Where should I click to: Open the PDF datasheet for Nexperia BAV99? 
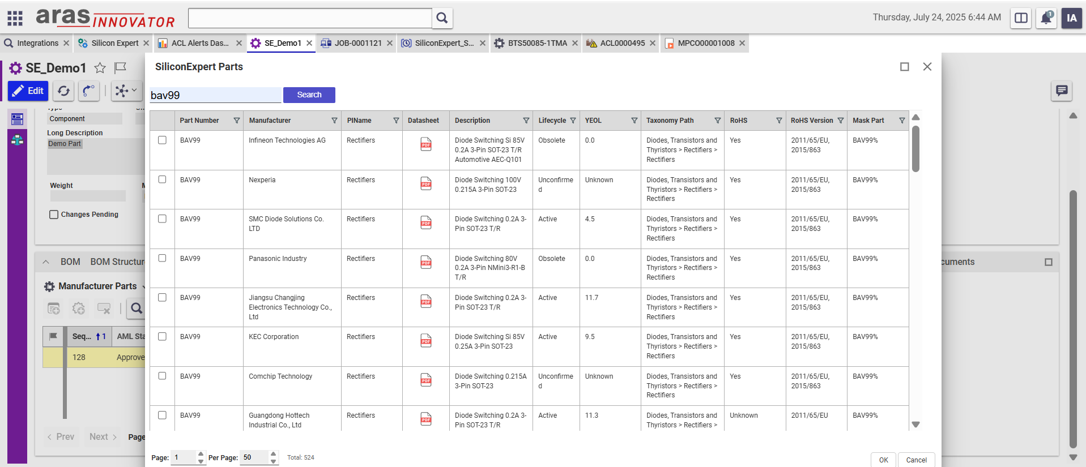pyautogui.click(x=426, y=184)
